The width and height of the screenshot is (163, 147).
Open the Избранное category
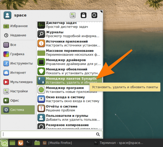[18, 26]
